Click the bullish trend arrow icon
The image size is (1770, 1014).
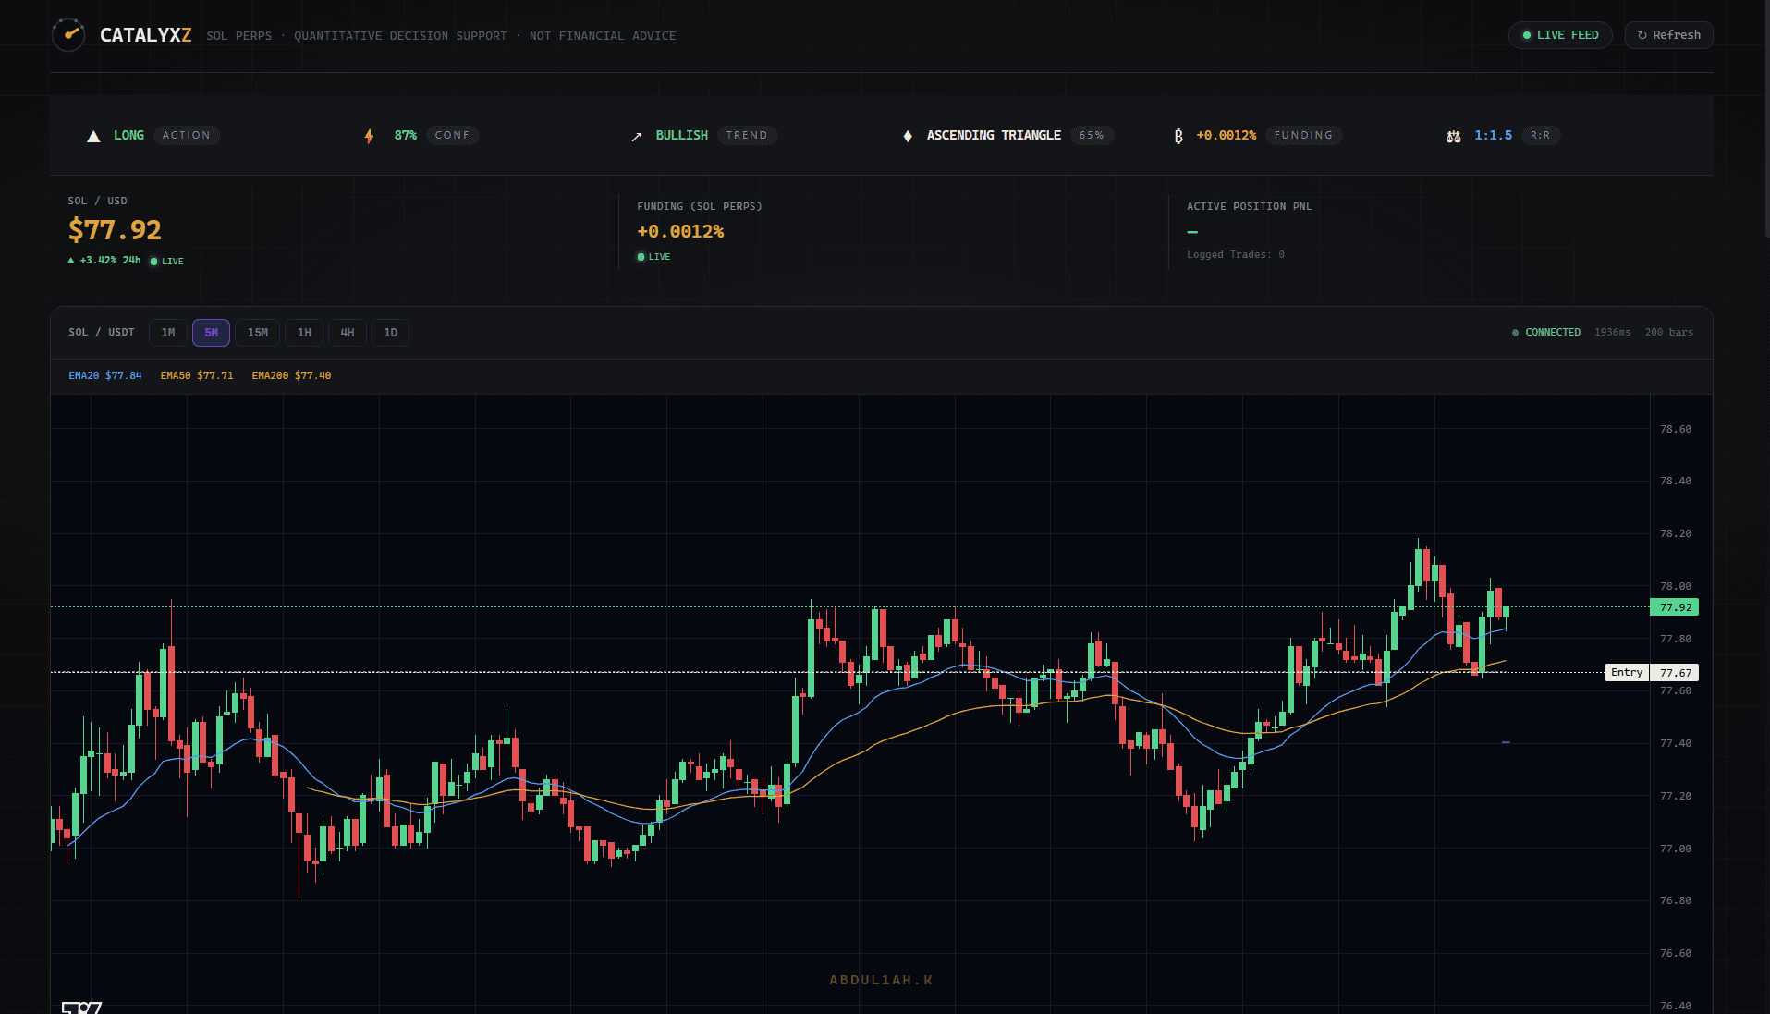(636, 137)
